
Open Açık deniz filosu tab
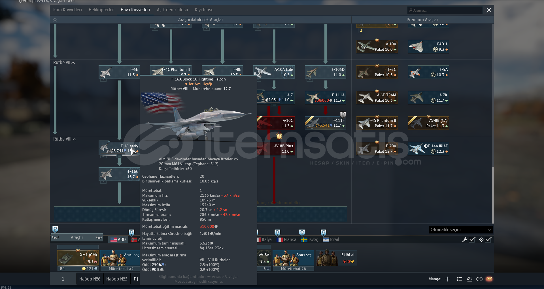[x=173, y=10]
